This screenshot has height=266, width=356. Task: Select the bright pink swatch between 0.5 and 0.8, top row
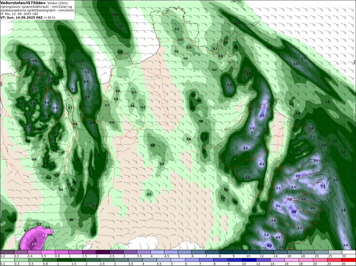pos(48,252)
